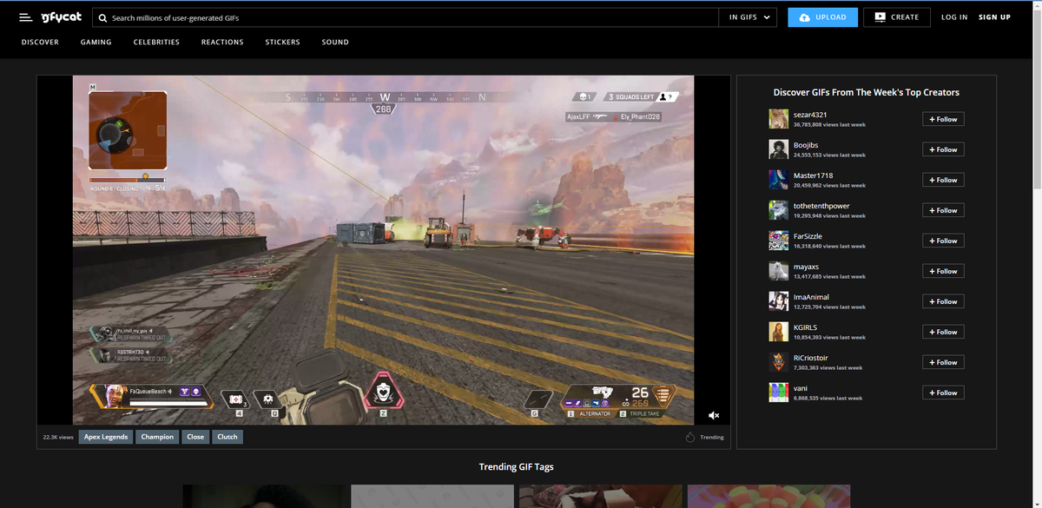Screen dimensions: 1042x508
Task: Open RiCriostoir's profile name
Action: tap(812, 358)
